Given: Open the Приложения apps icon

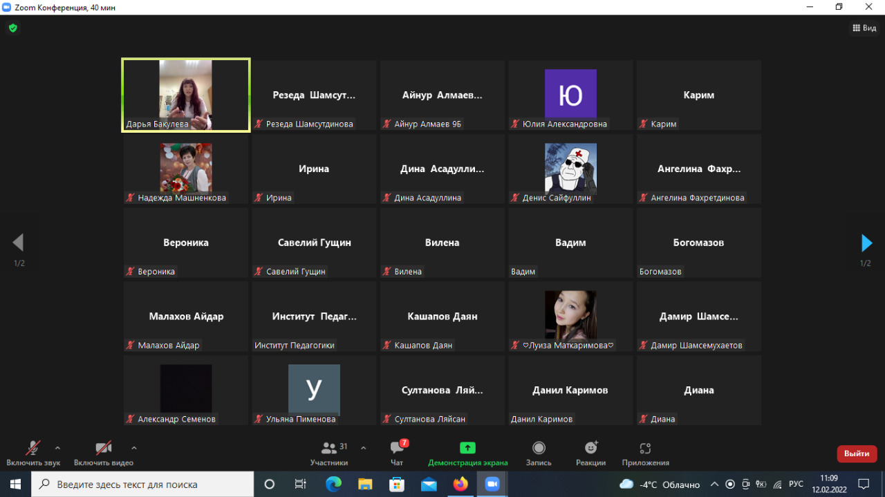Looking at the screenshot, I should pyautogui.click(x=645, y=448).
